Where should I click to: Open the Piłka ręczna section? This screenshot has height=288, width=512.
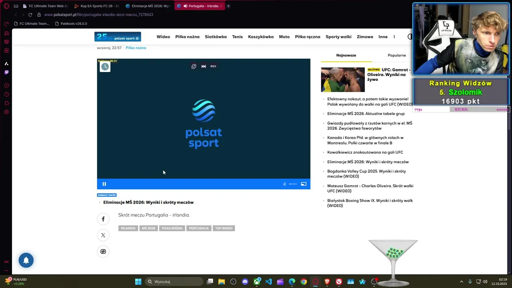click(x=308, y=37)
